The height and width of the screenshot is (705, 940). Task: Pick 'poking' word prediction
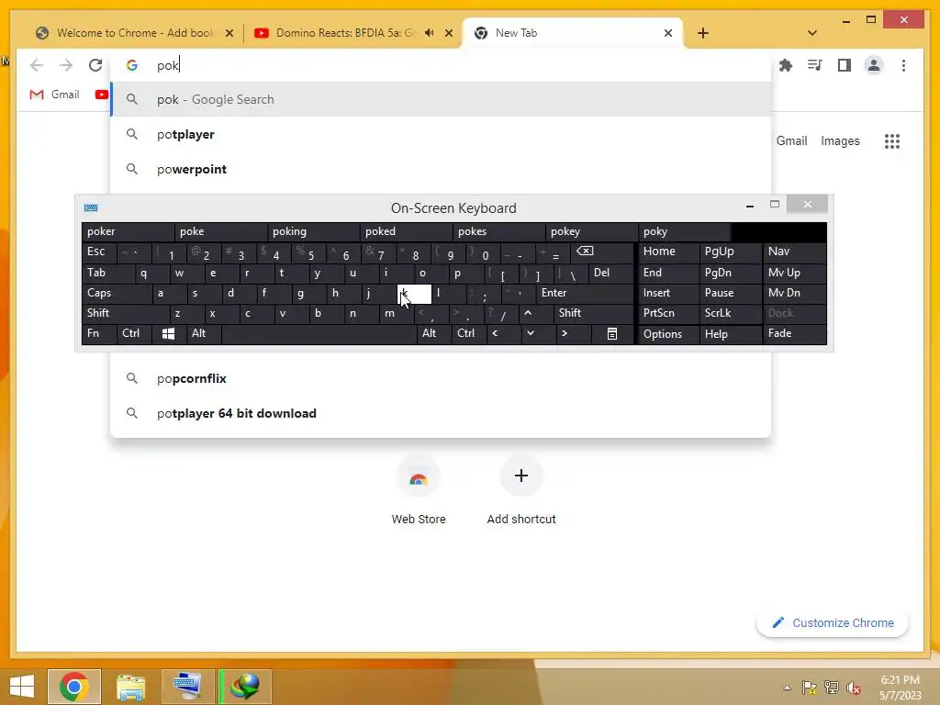click(314, 231)
